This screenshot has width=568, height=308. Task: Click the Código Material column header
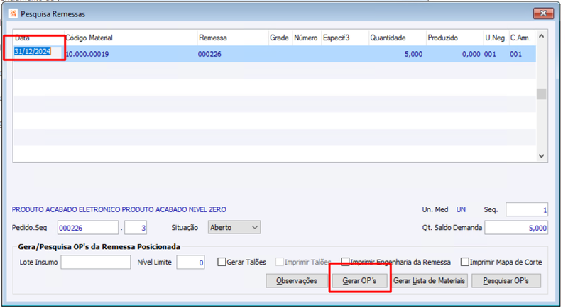(x=131, y=38)
